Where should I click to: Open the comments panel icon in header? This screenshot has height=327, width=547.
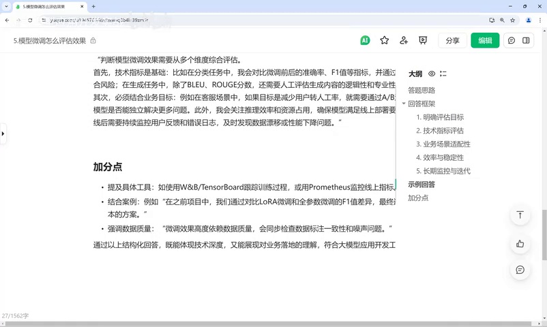(x=512, y=40)
